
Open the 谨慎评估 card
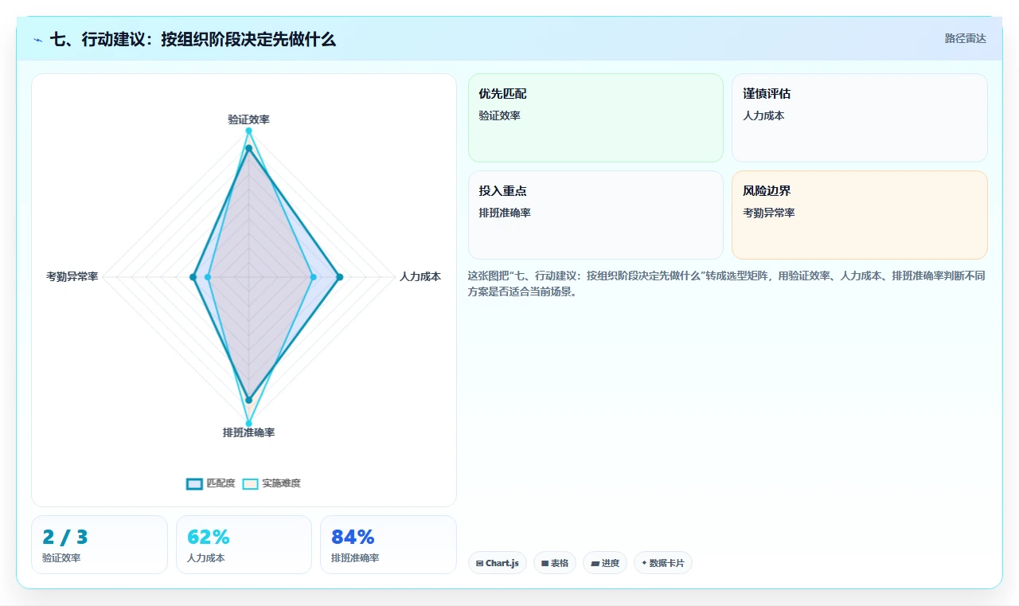click(x=860, y=118)
